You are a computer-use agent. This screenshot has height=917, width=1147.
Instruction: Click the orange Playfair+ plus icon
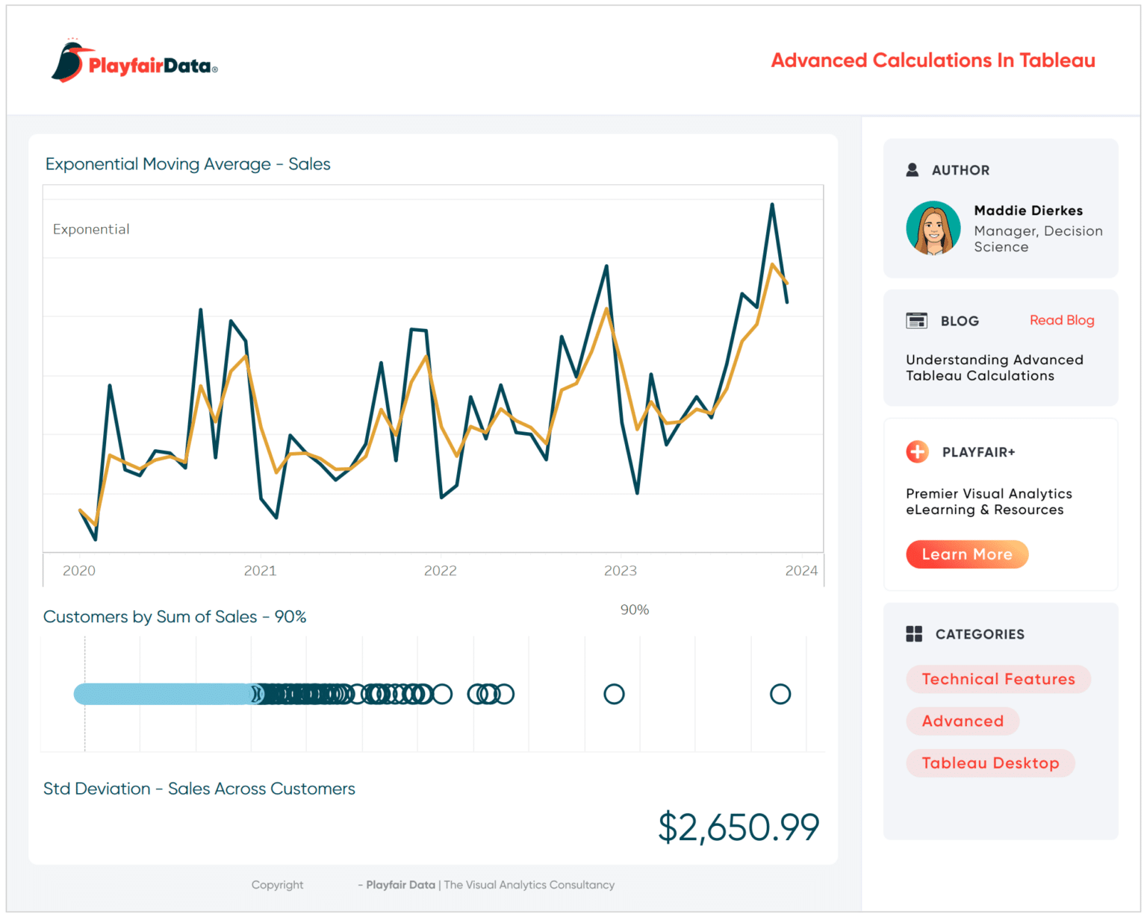917,451
